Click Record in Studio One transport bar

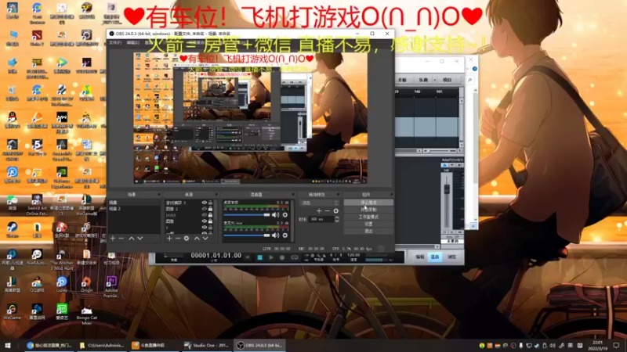[x=282, y=258]
